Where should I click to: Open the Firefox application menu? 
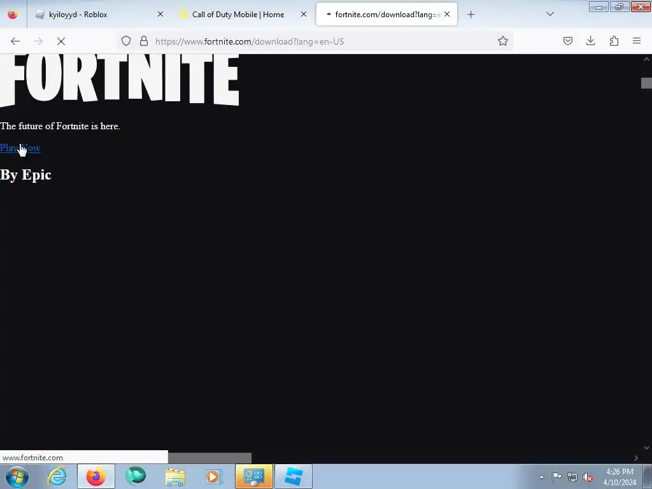click(637, 41)
